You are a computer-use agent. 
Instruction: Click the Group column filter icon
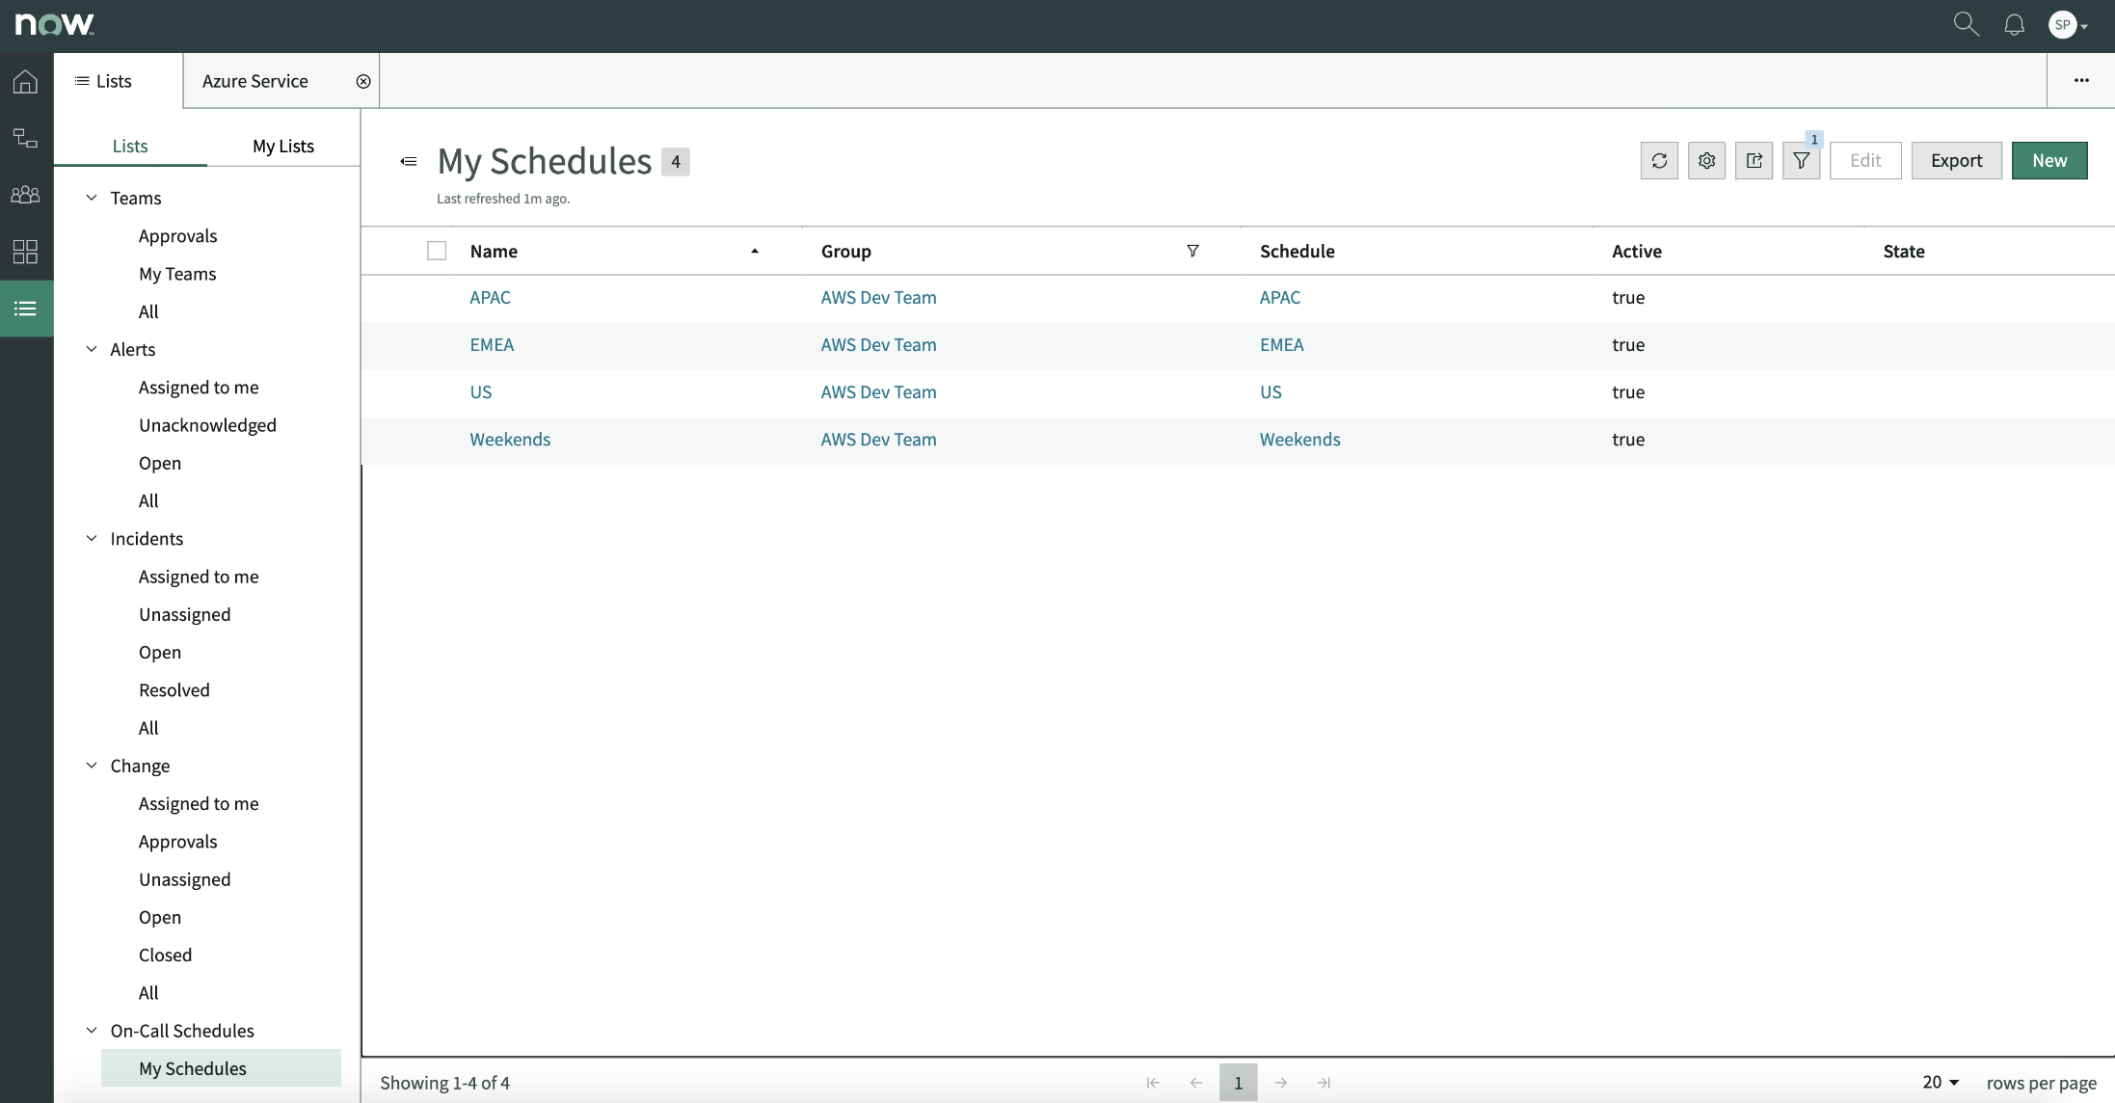coord(1192,251)
